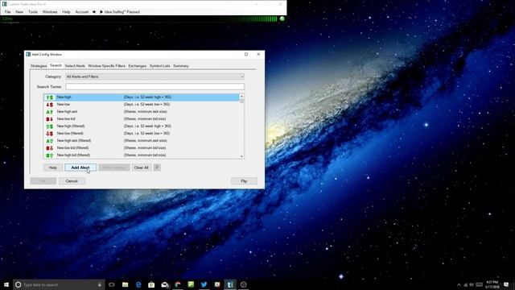Select the "New low" row text

(x=64, y=105)
